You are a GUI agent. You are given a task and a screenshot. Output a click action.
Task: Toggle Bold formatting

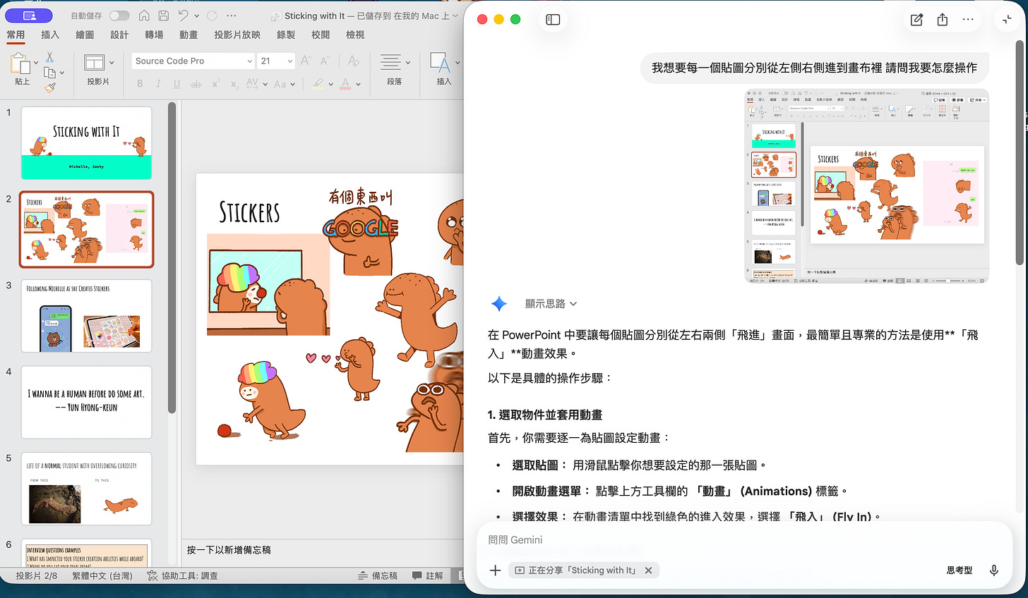(x=140, y=84)
